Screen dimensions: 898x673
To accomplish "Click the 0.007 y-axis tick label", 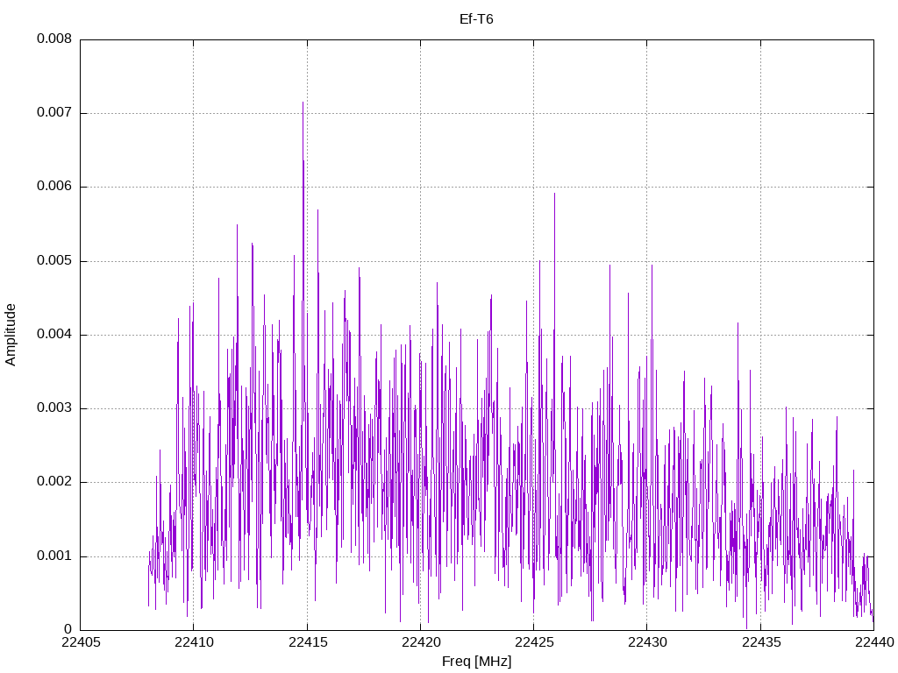I will [54, 112].
